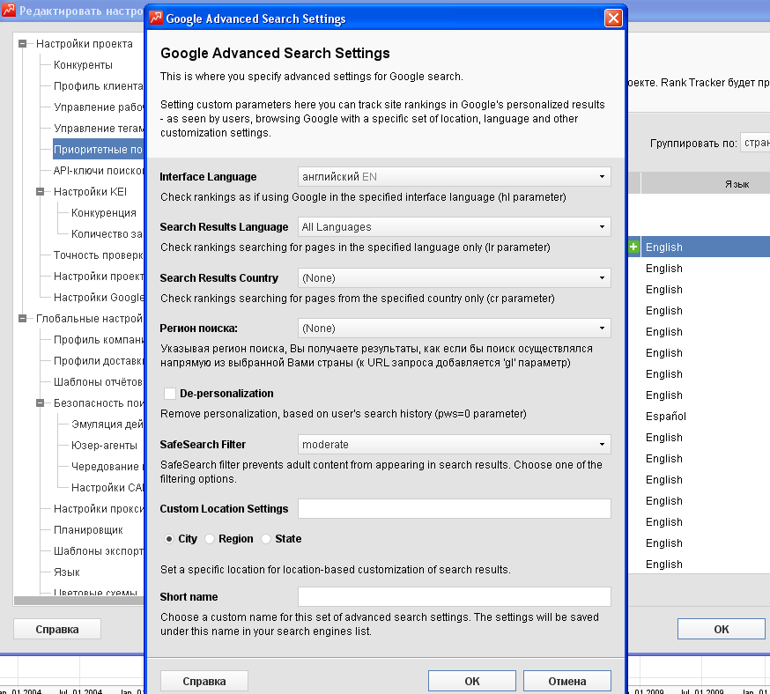Select Настройки Google tree item
This screenshot has width=770, height=694.
pos(98,297)
